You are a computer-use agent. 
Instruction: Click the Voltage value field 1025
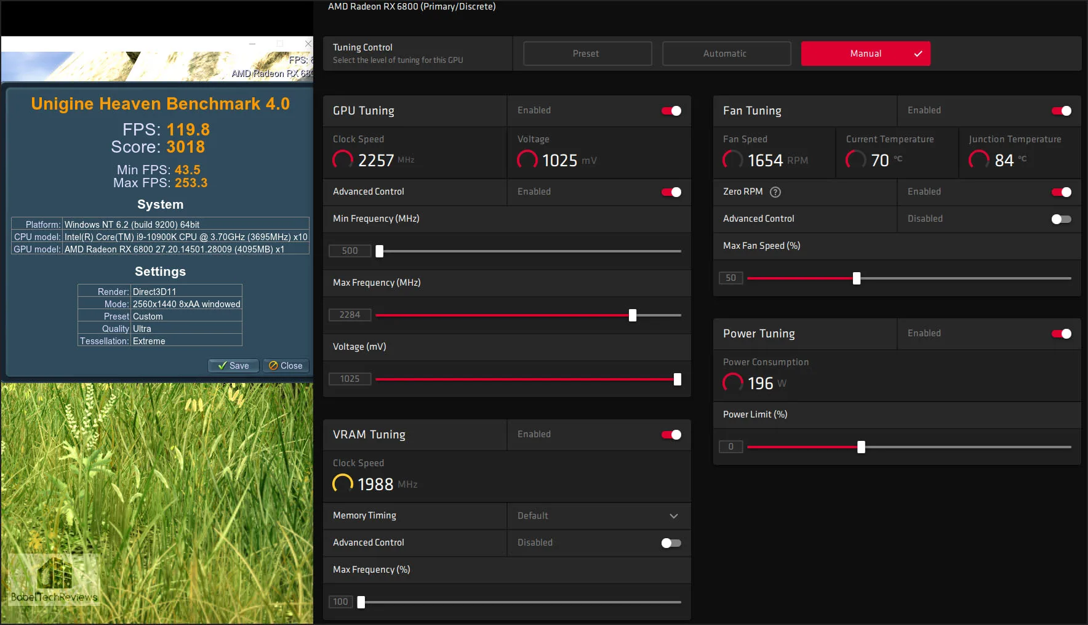(350, 379)
